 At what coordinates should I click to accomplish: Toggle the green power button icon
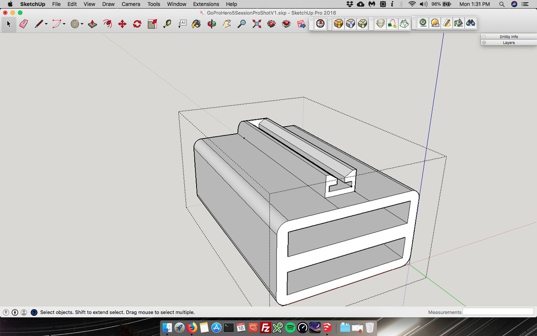(x=423, y=23)
